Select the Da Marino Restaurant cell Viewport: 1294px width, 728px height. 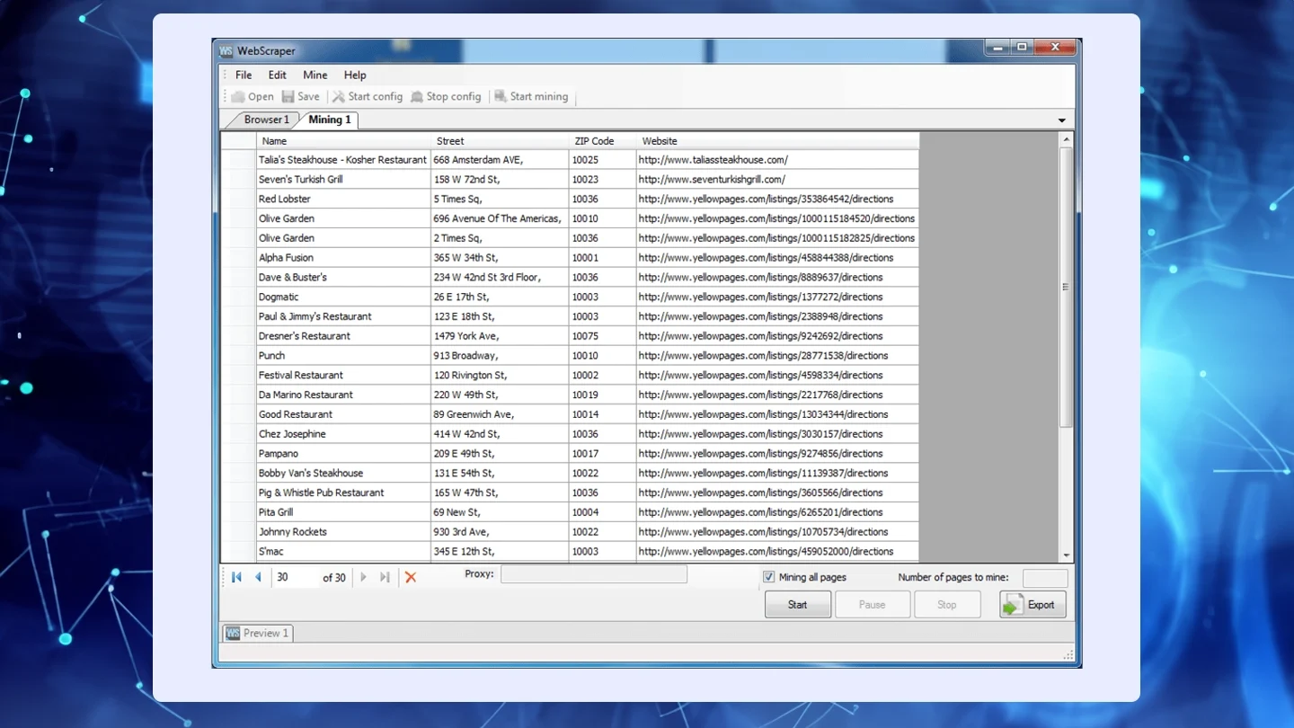(x=343, y=395)
